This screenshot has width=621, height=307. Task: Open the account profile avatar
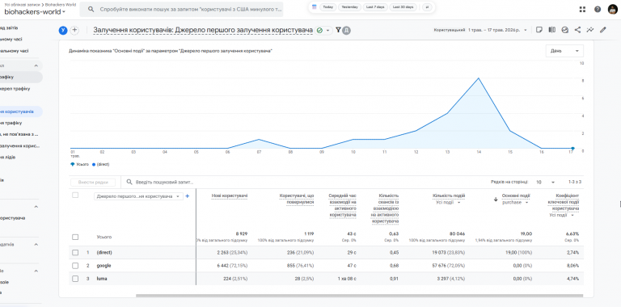612,9
